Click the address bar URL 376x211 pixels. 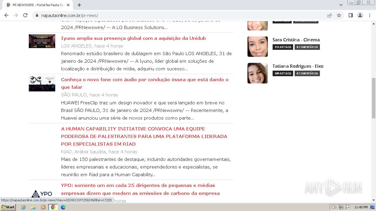coord(70,16)
